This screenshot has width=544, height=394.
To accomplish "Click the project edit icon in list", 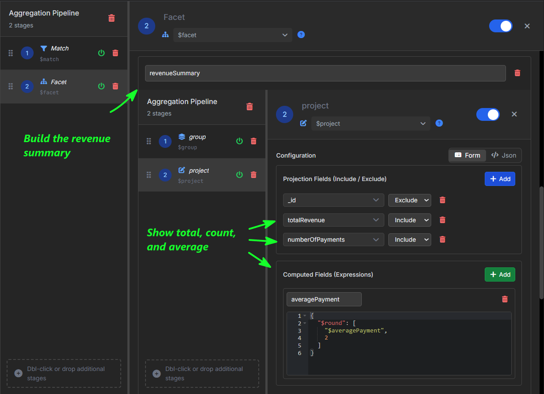I will coord(182,170).
